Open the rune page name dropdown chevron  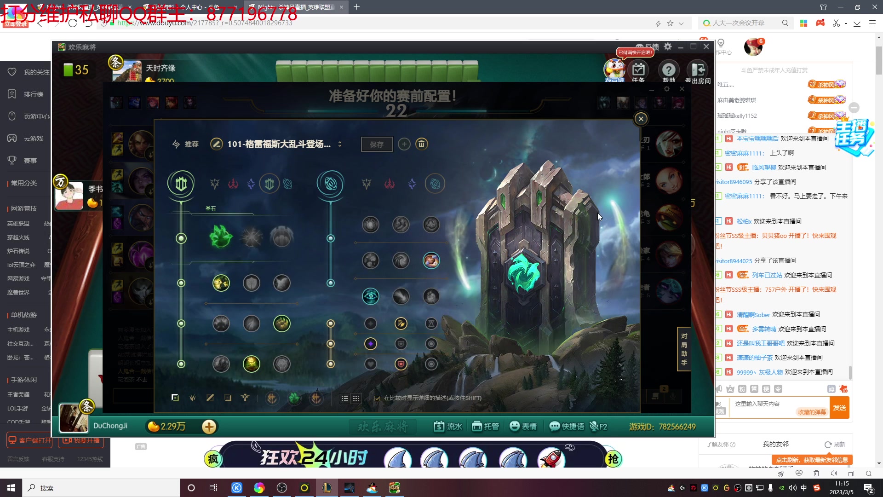340,144
